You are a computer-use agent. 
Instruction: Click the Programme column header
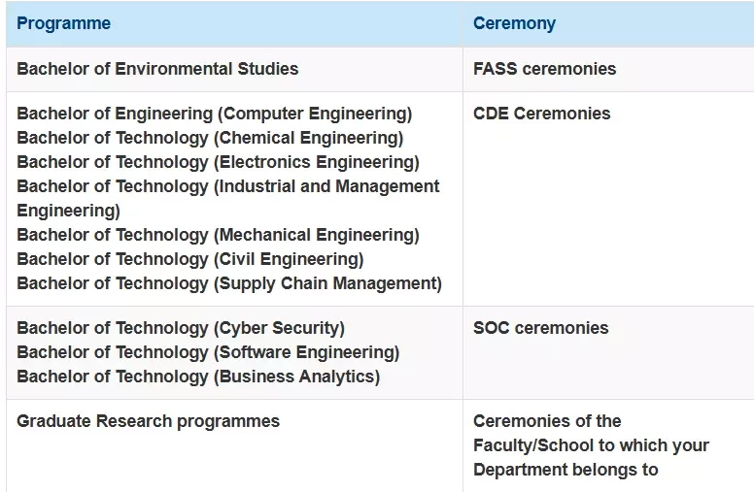63,23
